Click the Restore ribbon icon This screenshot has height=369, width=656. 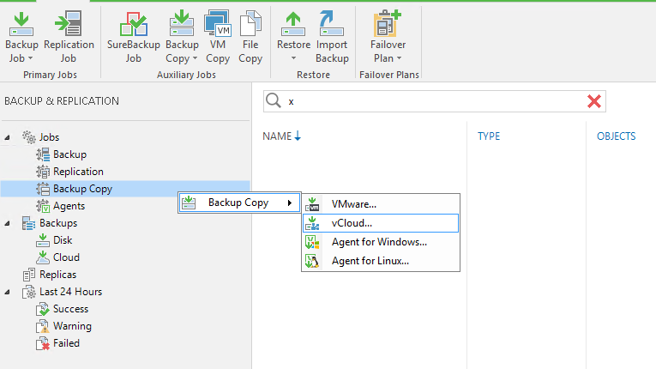coord(293,24)
